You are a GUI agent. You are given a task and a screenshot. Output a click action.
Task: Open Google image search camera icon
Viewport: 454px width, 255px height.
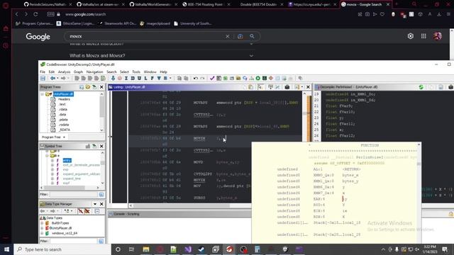(240, 36)
